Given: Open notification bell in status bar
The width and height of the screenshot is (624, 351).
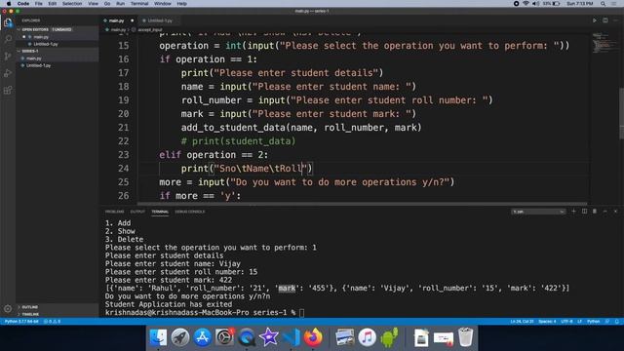Looking at the screenshot, I should point(617,321).
